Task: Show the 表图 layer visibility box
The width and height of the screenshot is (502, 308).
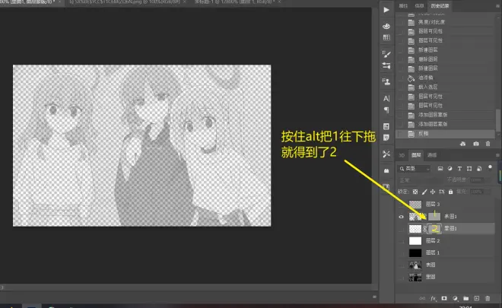Action: point(401,265)
